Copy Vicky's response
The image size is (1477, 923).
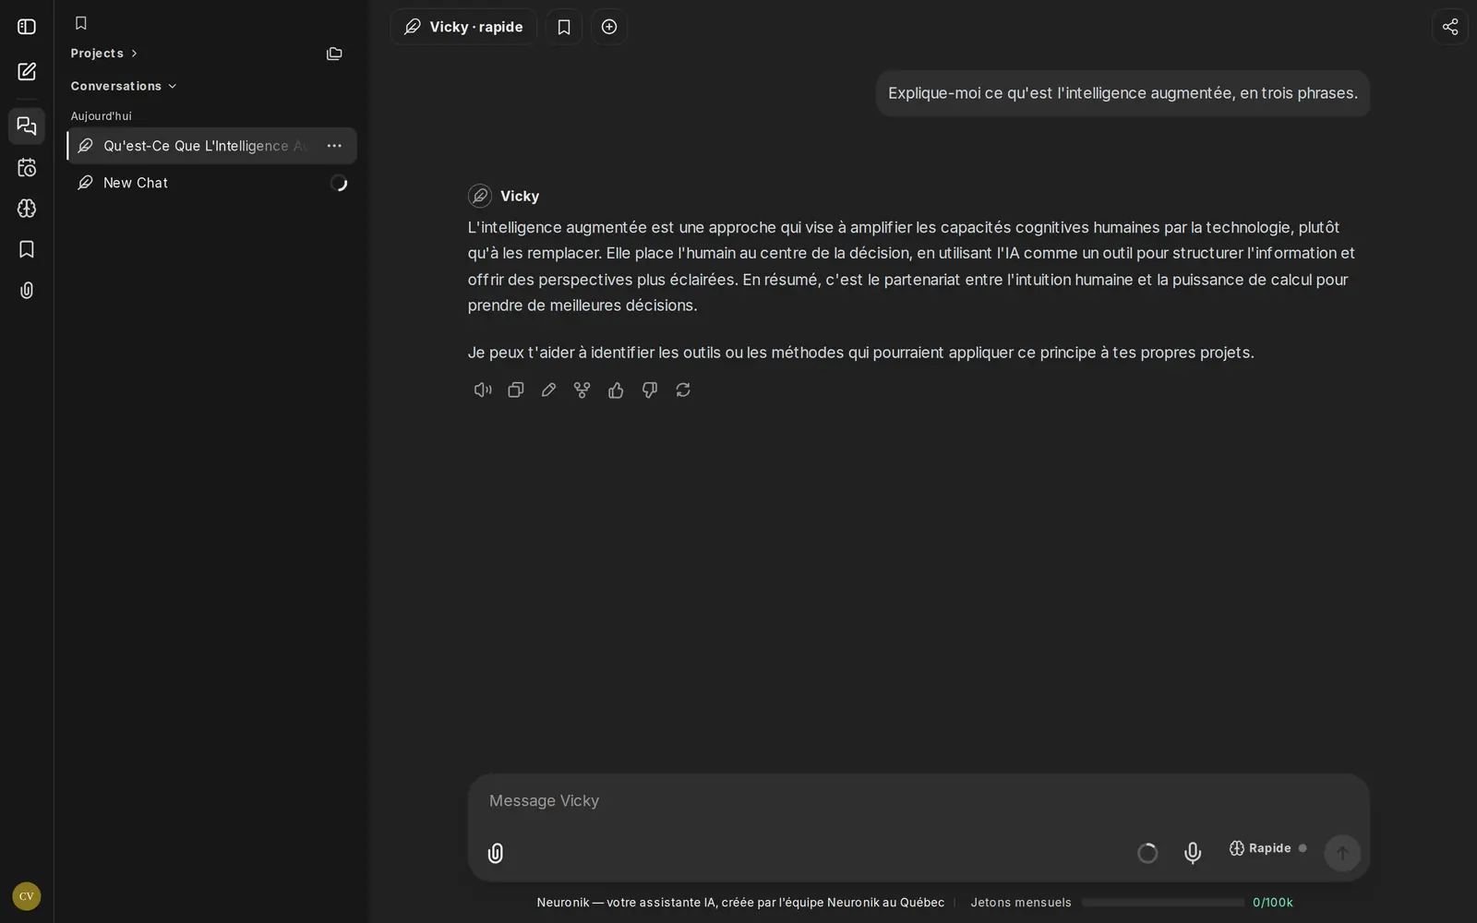(x=516, y=390)
